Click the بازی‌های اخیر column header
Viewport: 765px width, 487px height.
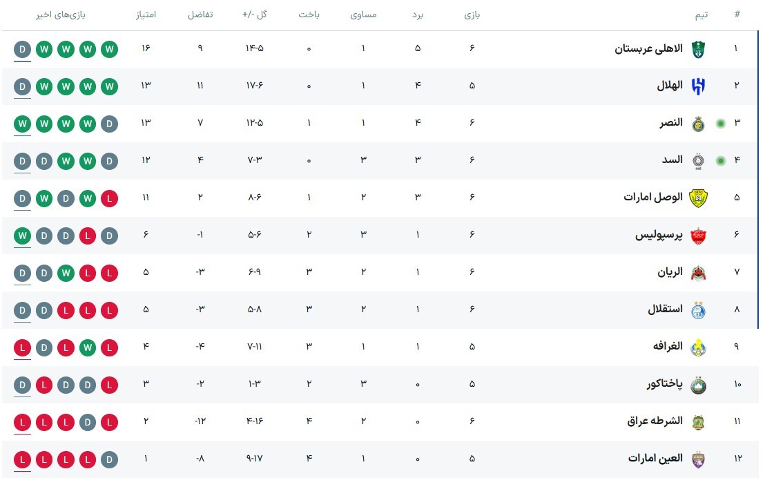(61, 15)
